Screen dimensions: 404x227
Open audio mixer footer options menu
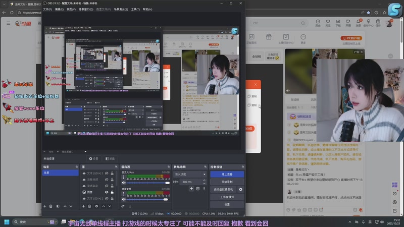[130, 206]
